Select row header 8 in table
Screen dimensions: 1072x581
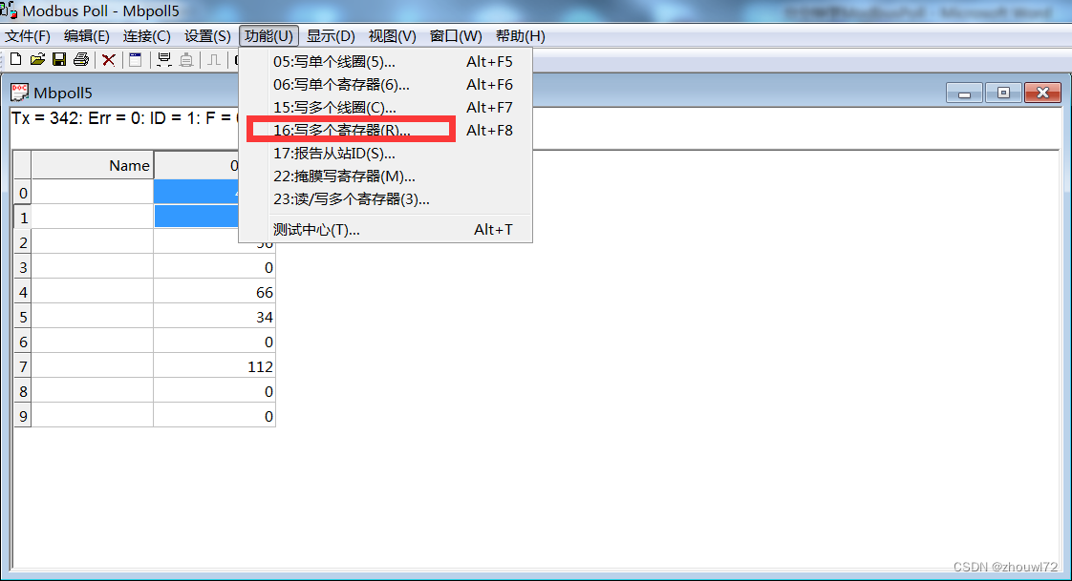tap(23, 391)
